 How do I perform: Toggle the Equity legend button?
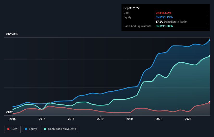(x=31, y=129)
